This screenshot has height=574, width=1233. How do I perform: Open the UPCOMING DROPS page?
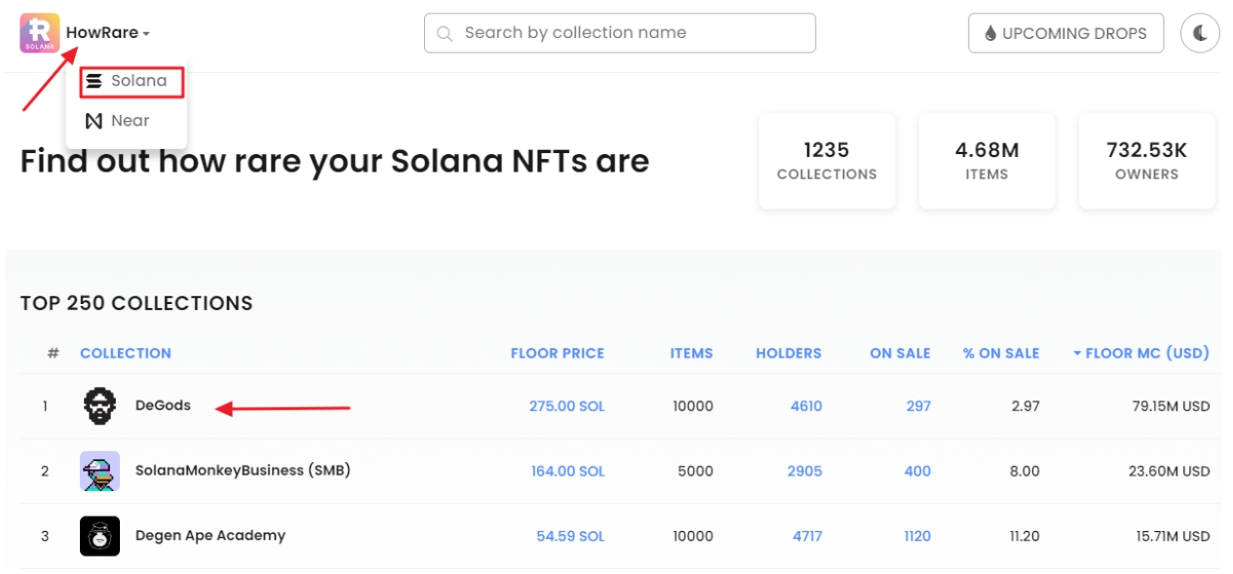pyautogui.click(x=1064, y=32)
